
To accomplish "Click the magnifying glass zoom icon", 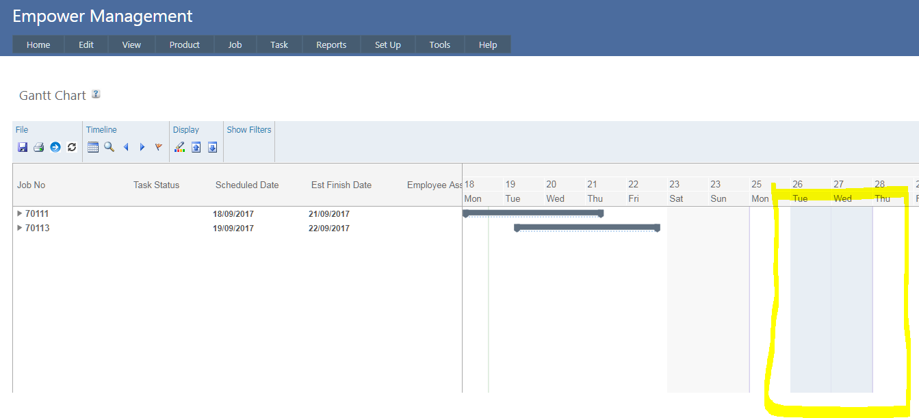I will pyautogui.click(x=109, y=147).
